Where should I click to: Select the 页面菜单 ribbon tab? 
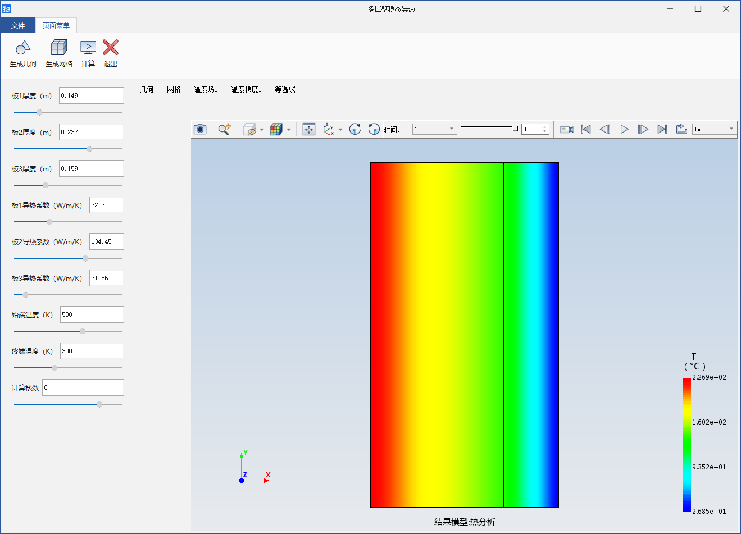56,25
